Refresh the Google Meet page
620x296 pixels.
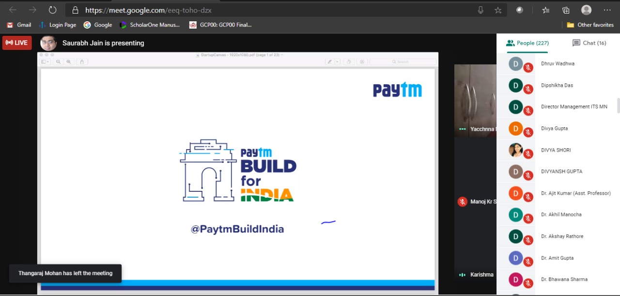coord(52,10)
